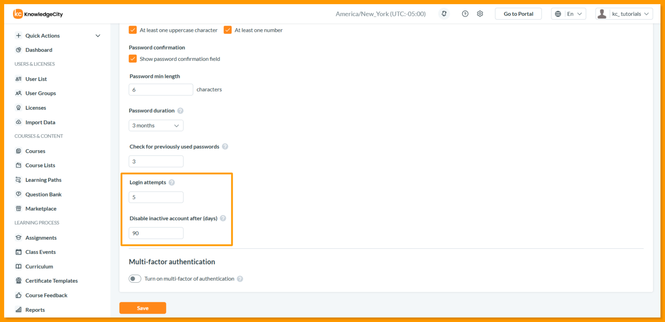Open Dashboard from sidebar
This screenshot has width=665, height=322.
click(39, 50)
